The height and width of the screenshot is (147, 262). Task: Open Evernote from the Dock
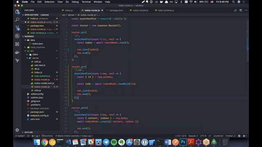point(122,142)
